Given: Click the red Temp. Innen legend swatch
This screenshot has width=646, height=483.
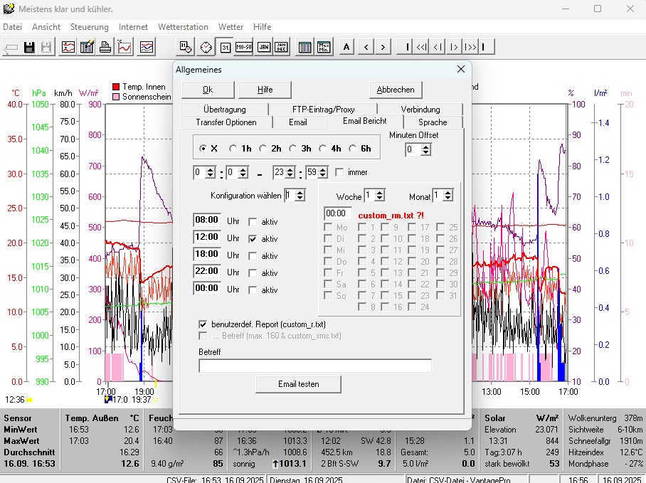Looking at the screenshot, I should 116,87.
